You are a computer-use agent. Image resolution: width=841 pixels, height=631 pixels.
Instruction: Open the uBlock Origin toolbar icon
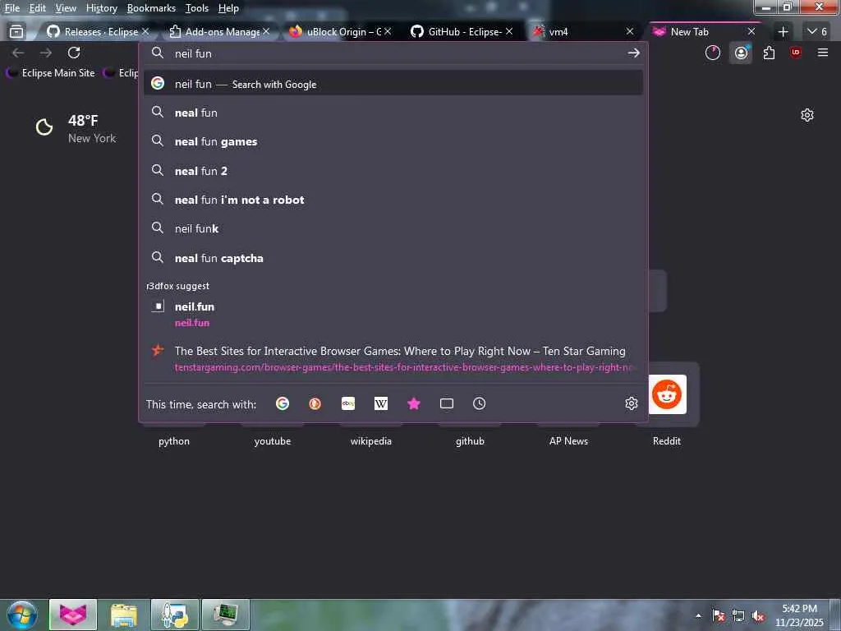(796, 52)
